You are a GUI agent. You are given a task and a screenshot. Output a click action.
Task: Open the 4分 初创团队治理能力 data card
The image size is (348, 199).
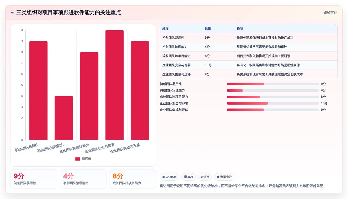83,179
